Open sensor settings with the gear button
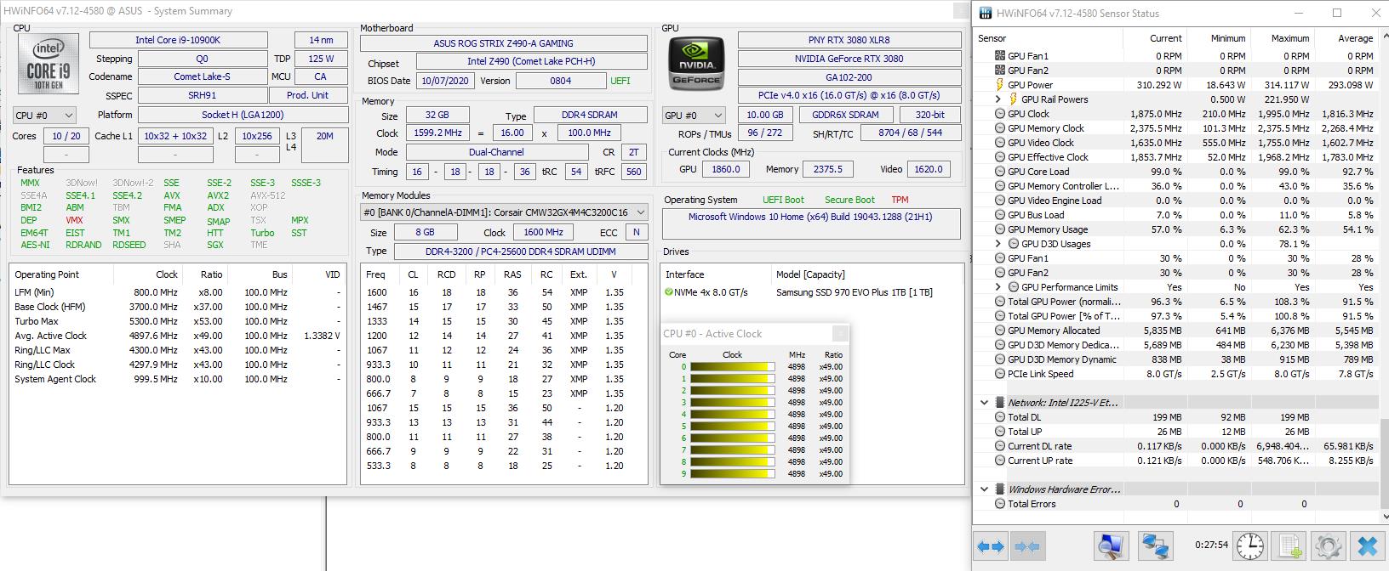The width and height of the screenshot is (1389, 571). click(1329, 546)
